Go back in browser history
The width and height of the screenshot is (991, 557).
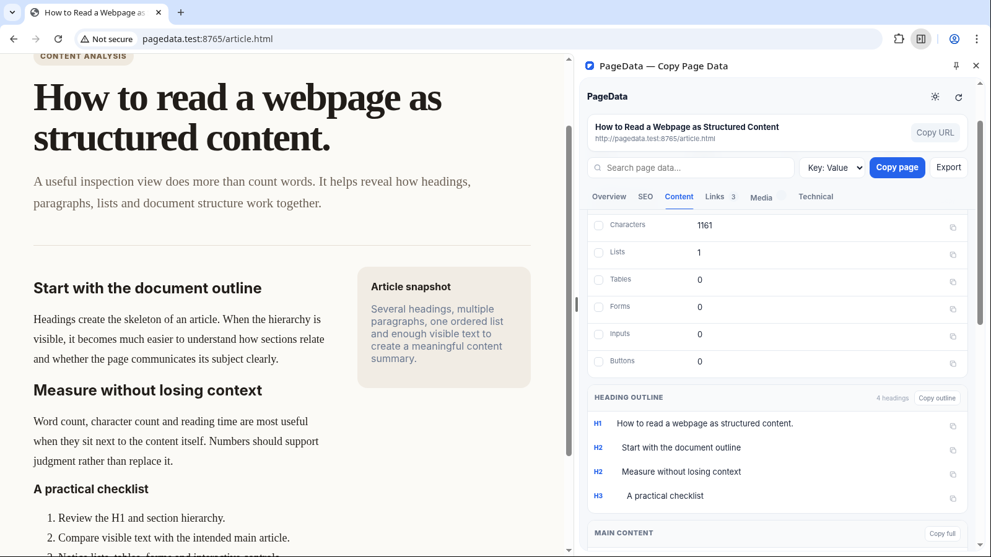coord(14,39)
